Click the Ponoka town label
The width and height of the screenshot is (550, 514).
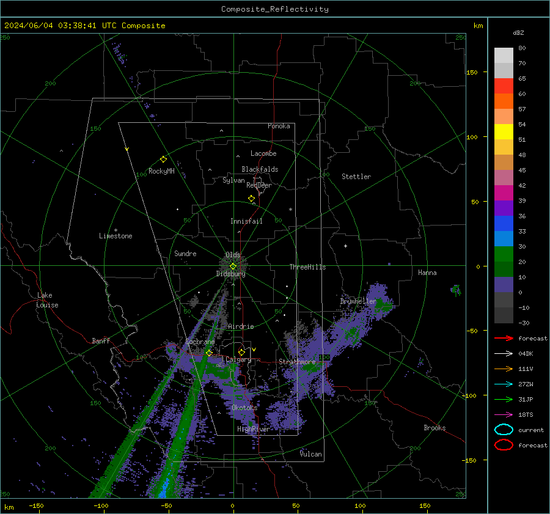click(x=279, y=126)
